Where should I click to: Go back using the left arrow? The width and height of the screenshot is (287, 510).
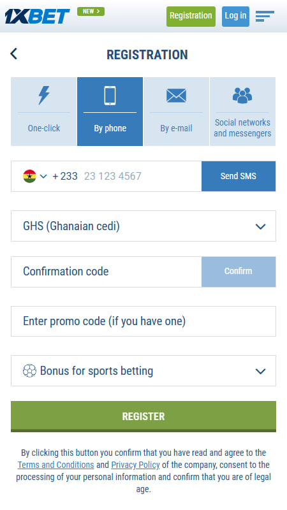[x=13, y=54]
